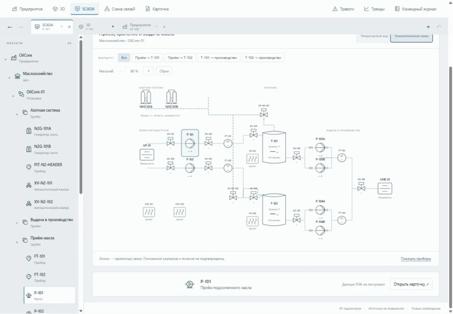Viewport: 453px width, 314px height.
Task: Select the UP-01 oil intake block on diagram
Action: pyautogui.click(x=147, y=155)
